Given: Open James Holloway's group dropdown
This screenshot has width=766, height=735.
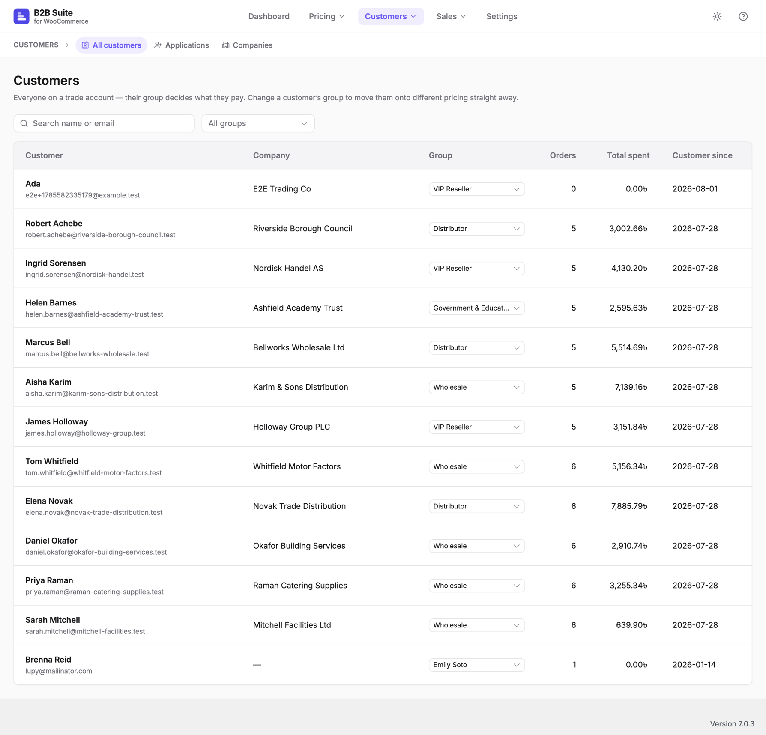Looking at the screenshot, I should click(476, 427).
